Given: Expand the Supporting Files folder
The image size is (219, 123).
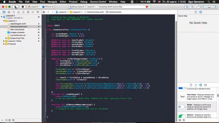Looking at the screenshot, I should [x=6, y=38].
